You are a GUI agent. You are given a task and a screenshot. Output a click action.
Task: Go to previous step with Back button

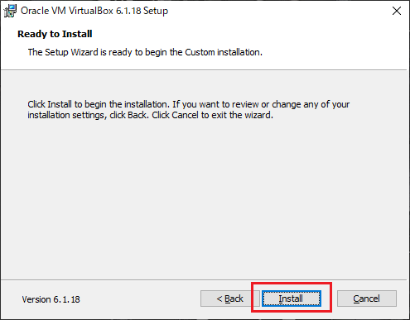pyautogui.click(x=229, y=299)
